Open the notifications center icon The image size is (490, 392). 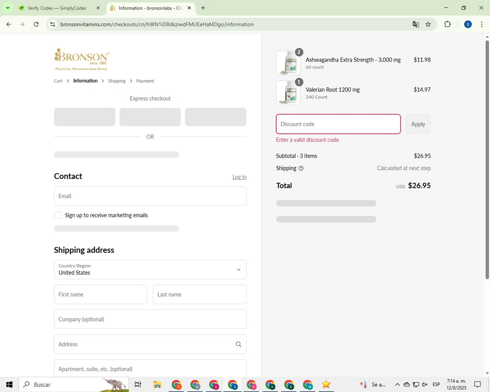pyautogui.click(x=478, y=384)
